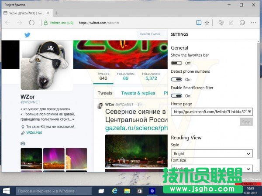The width and height of the screenshot is (262, 196).
Task: Open the aurora image in the tweet
Action: [136, 151]
